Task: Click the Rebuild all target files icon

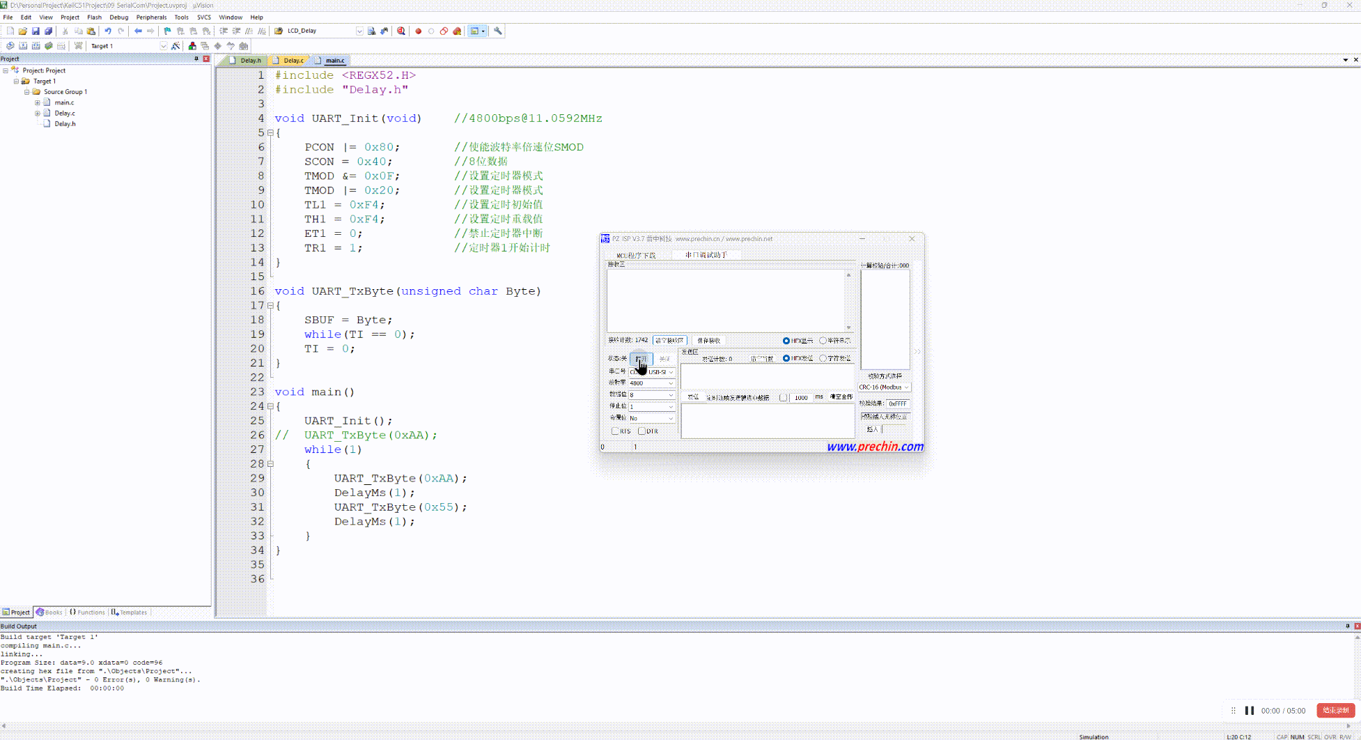Action: click(x=36, y=46)
